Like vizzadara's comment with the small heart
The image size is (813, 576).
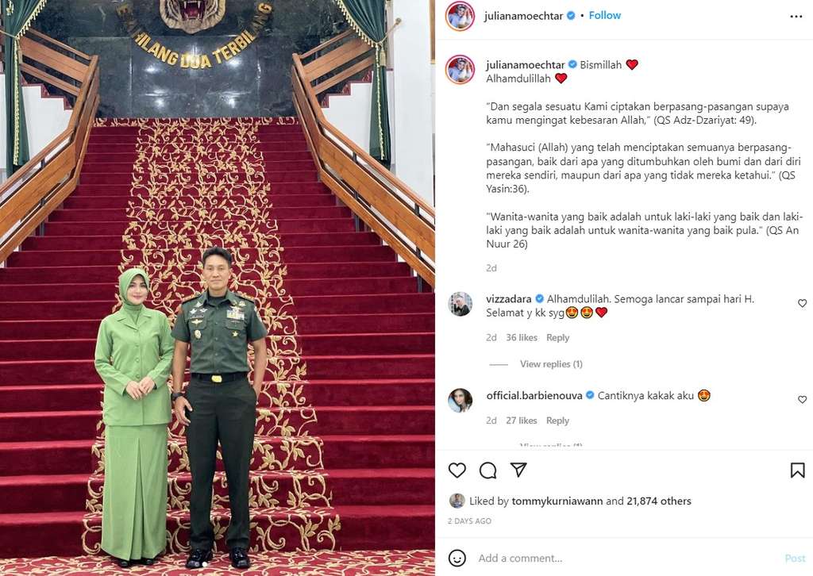(x=802, y=303)
